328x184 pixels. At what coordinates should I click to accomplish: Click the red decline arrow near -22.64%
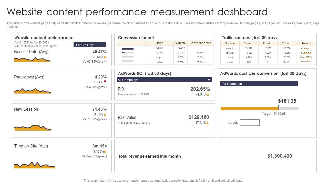[x=105, y=82]
